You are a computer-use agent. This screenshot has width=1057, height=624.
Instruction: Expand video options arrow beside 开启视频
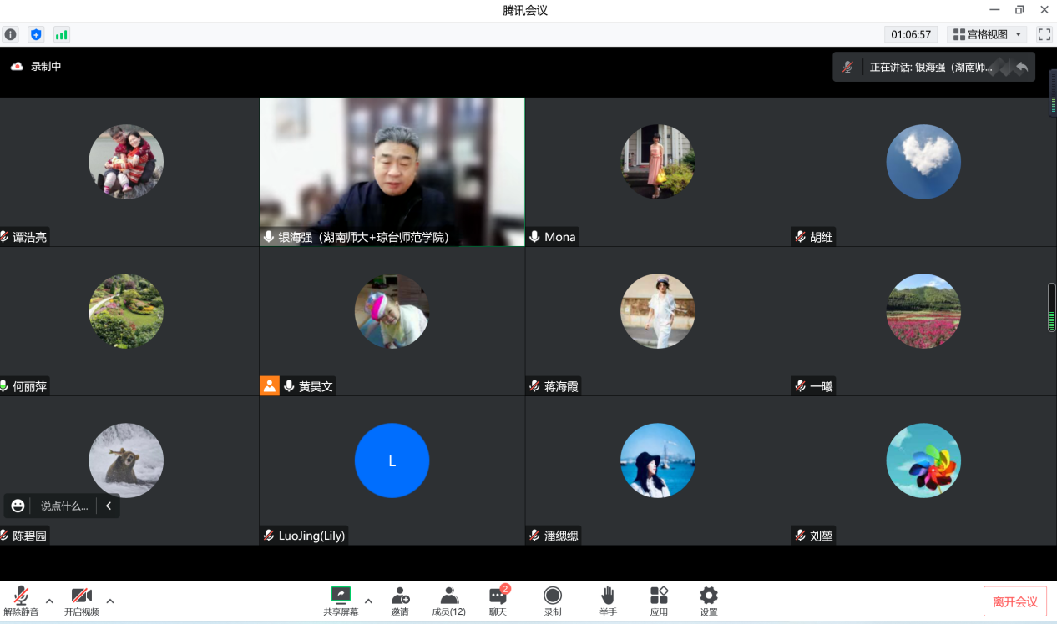click(x=110, y=601)
